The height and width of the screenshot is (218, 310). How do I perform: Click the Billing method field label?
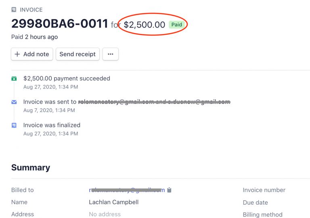(262, 215)
